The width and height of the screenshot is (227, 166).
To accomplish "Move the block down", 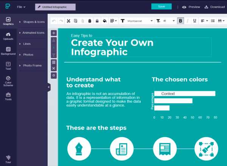I will (54, 55).
